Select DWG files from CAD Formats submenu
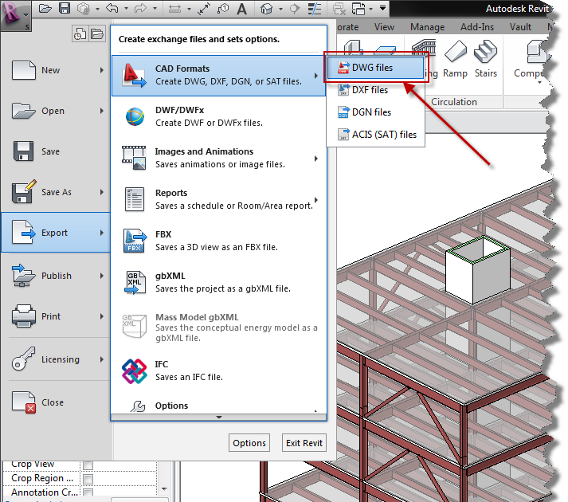The image size is (568, 502). [x=375, y=68]
